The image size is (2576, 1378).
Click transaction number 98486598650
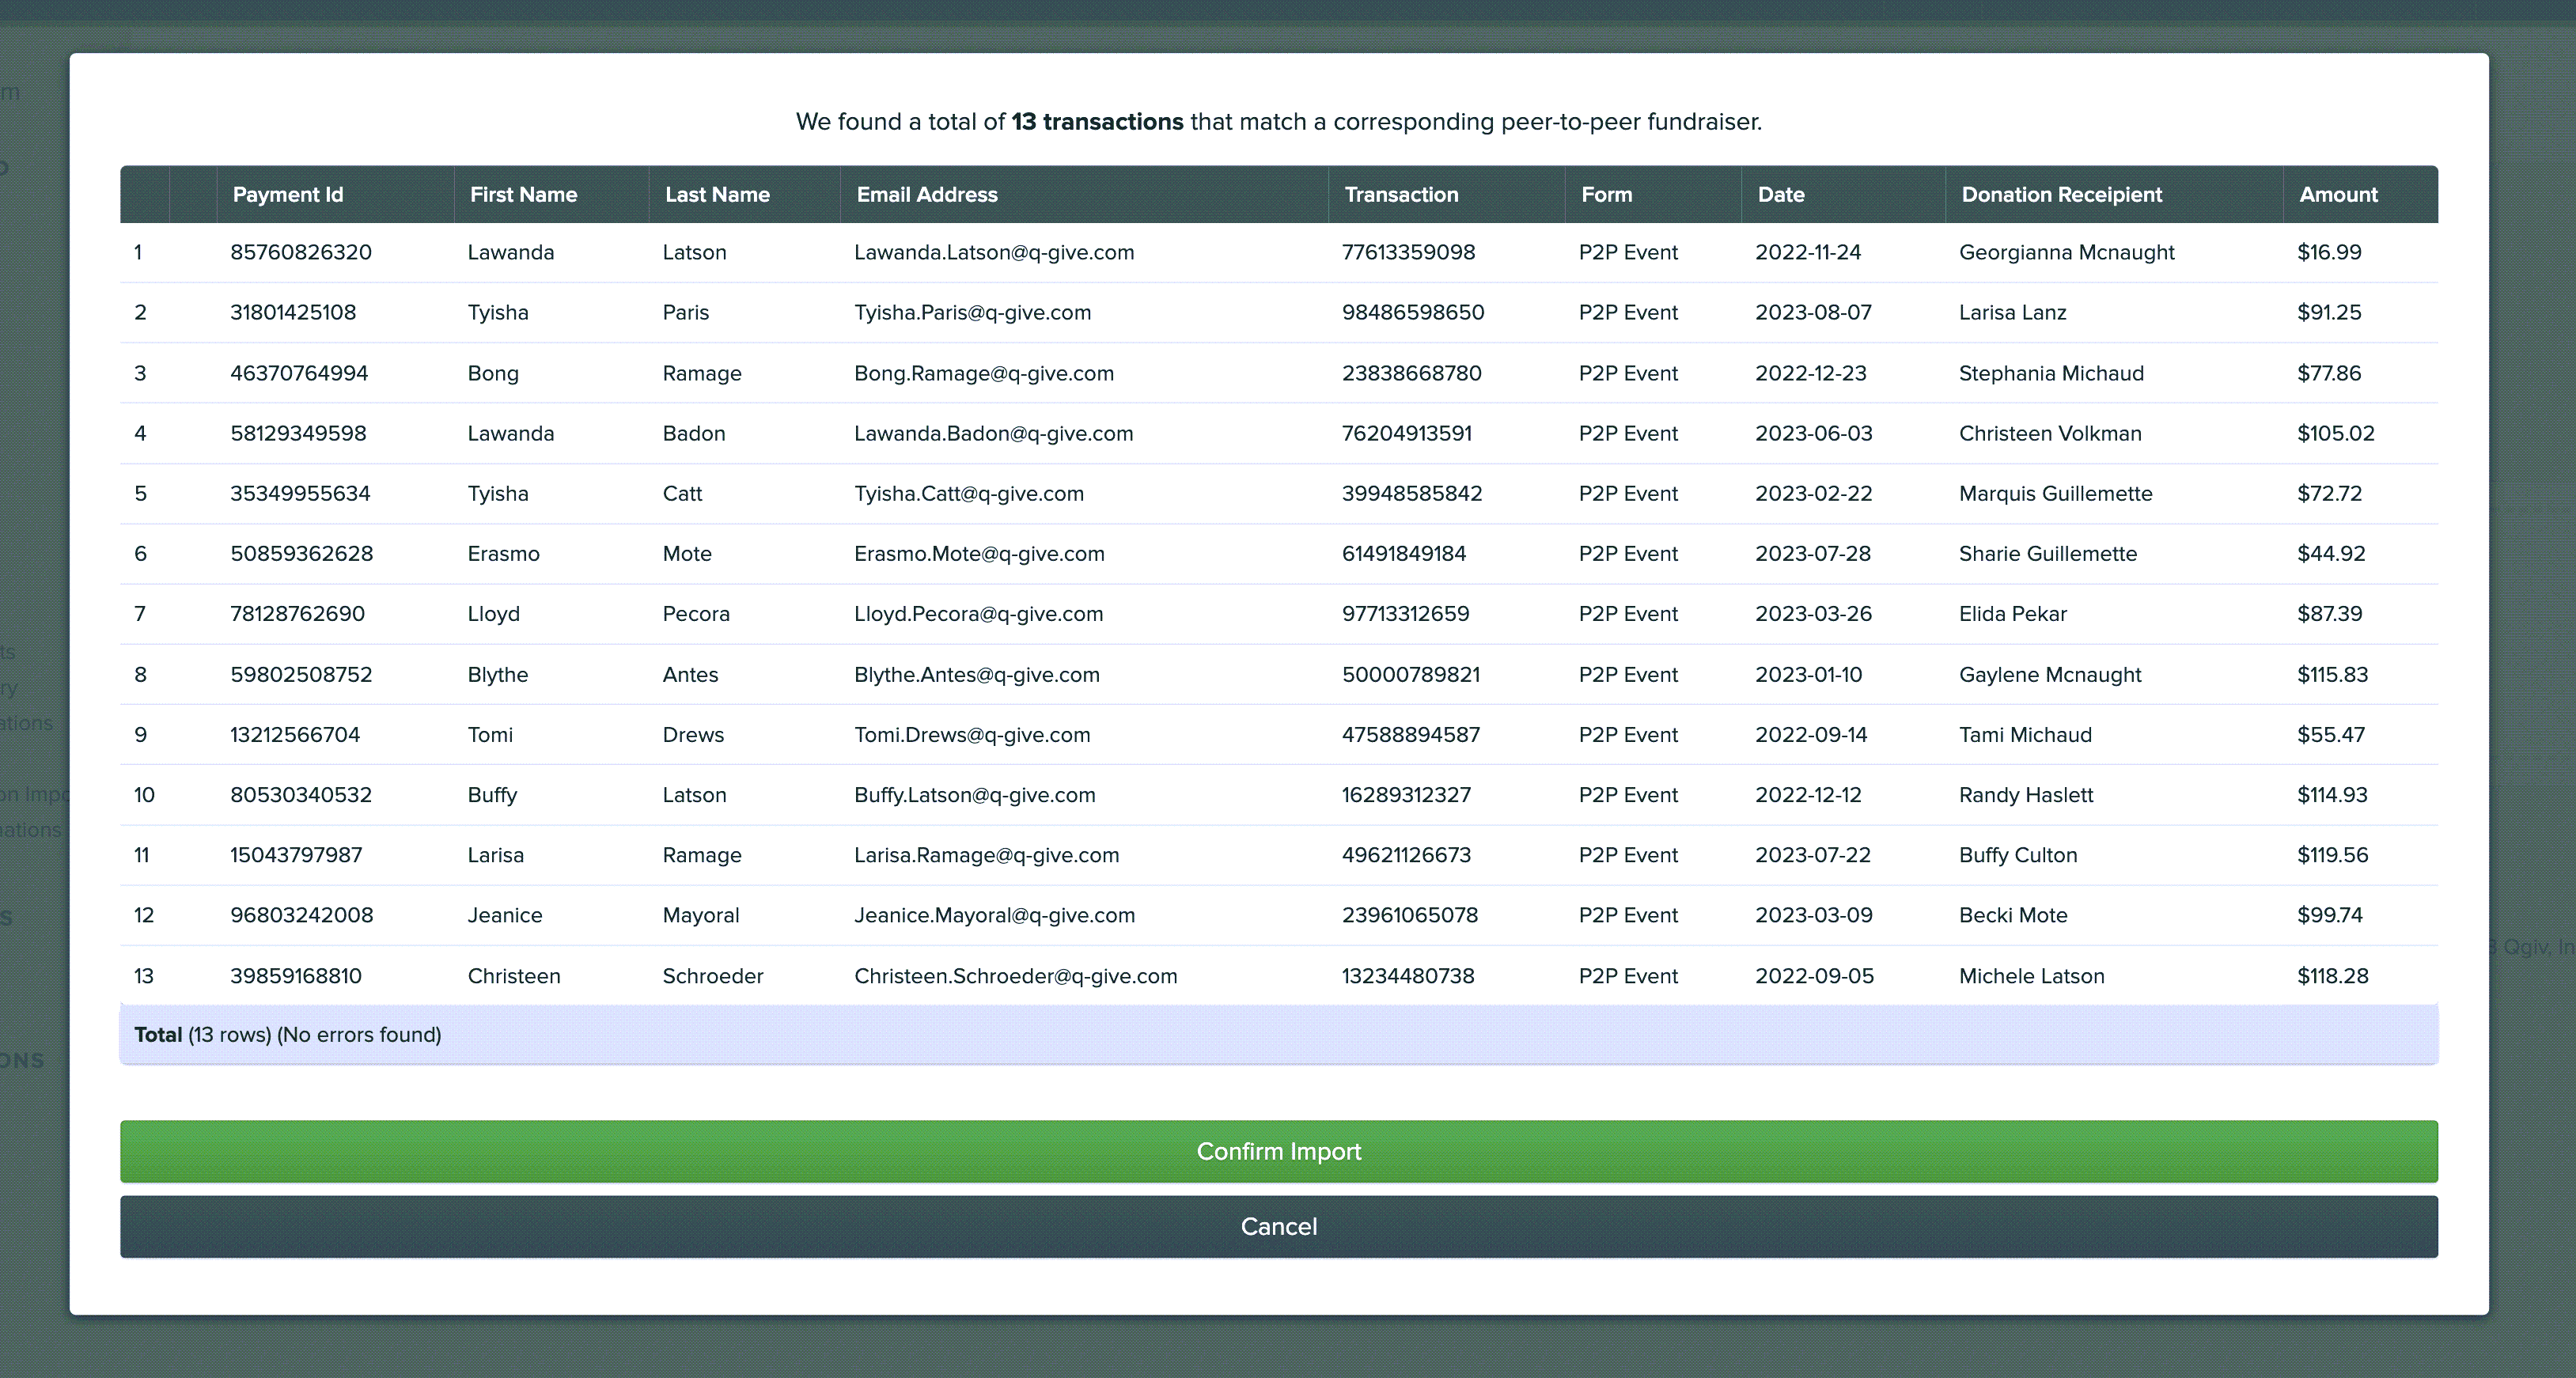[1413, 312]
